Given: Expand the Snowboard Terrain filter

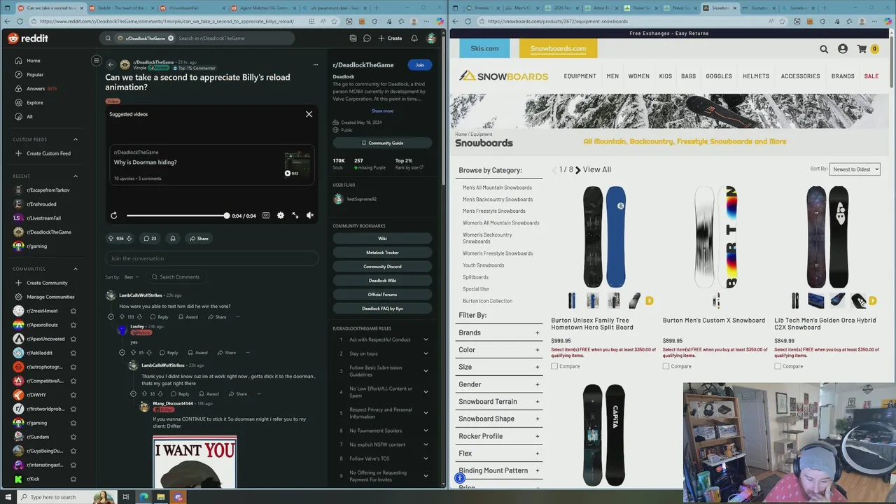Looking at the screenshot, I should point(499,402).
